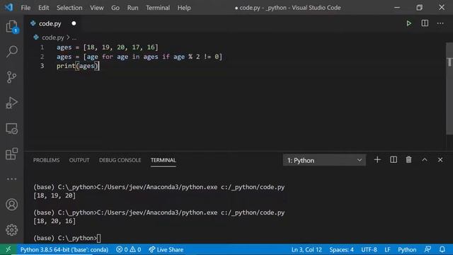This screenshot has height=255, width=453.
Task: Expand the breadcrumb ellipsis symbol
Action: click(74, 38)
